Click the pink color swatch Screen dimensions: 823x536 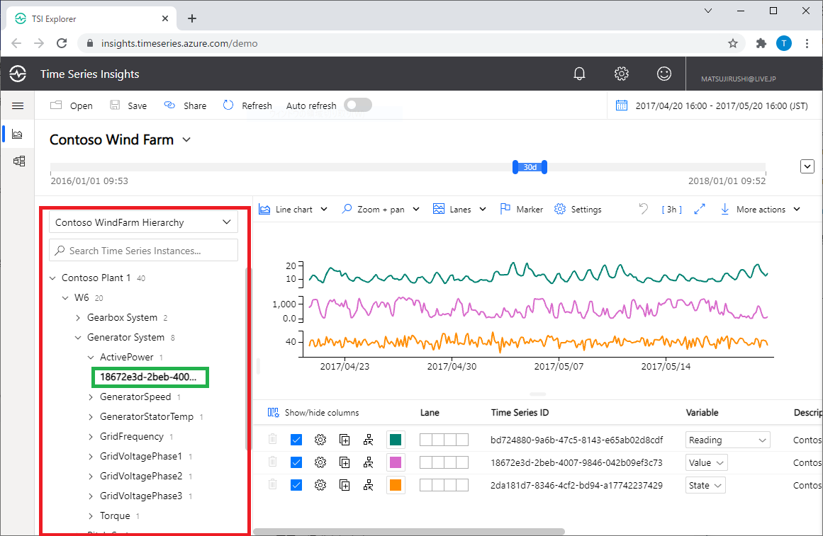396,462
